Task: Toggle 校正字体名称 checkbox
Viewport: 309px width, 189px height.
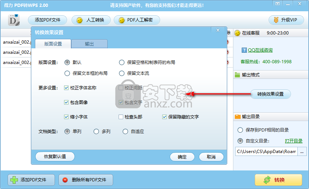Action: click(x=66, y=88)
